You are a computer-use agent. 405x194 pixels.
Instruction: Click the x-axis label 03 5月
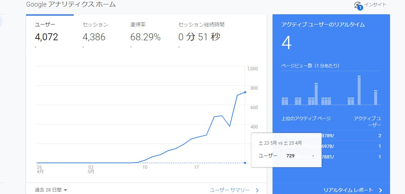pos(91,169)
